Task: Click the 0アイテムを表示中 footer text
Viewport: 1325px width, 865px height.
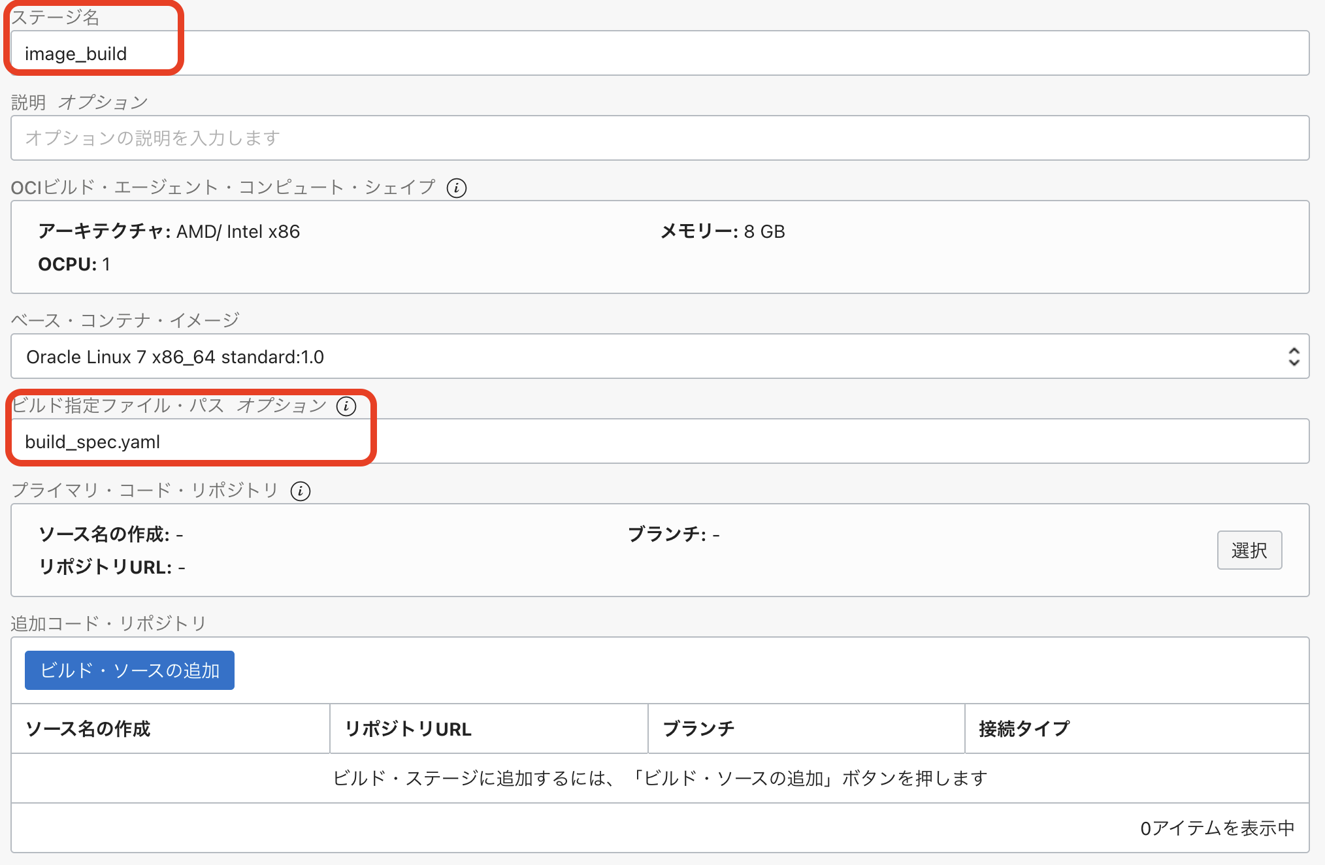Action: (x=1217, y=828)
